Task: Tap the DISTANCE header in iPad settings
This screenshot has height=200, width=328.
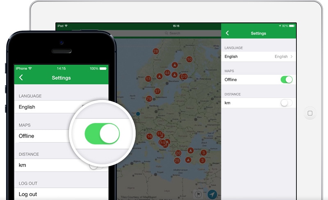Action: [232, 94]
